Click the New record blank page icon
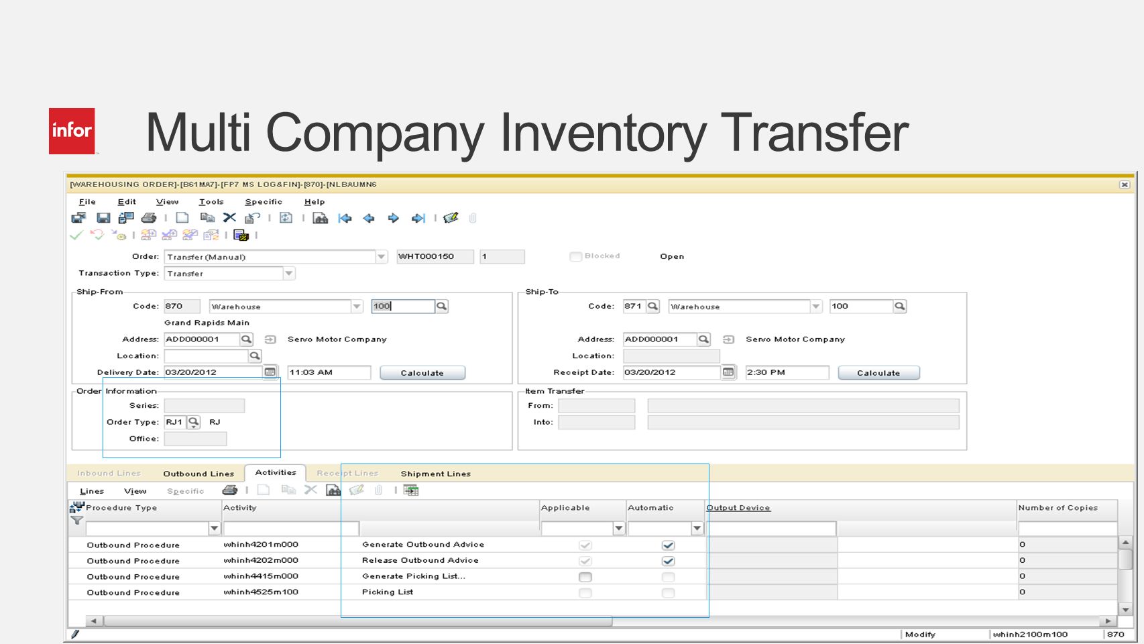 tap(182, 218)
